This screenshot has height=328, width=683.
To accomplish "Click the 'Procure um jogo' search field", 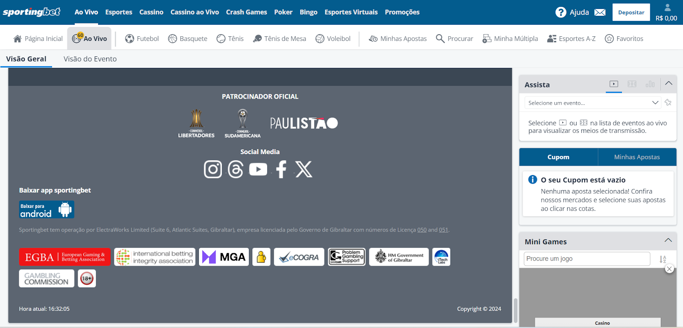I will pyautogui.click(x=587, y=259).
